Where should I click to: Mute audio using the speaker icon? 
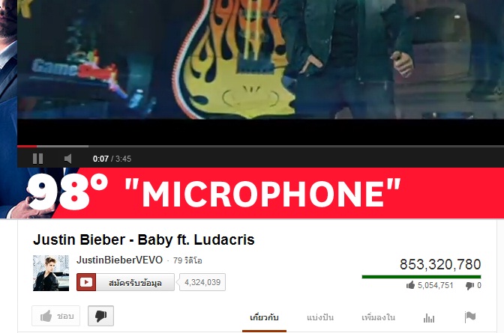[68, 159]
